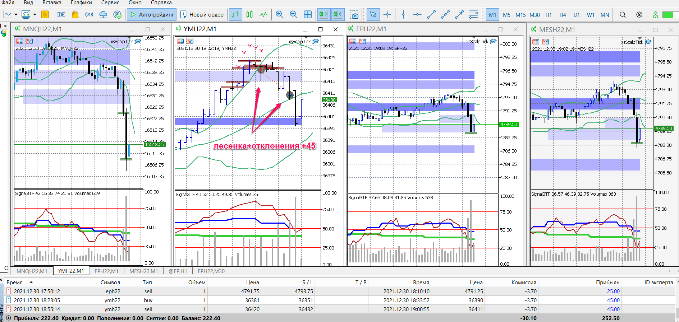Switch to the EPH22,M30 chart tab
The height and width of the screenshot is (322, 679).
pyautogui.click(x=211, y=271)
